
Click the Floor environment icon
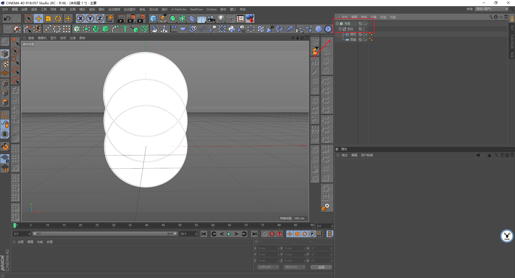pyautogui.click(x=202, y=19)
